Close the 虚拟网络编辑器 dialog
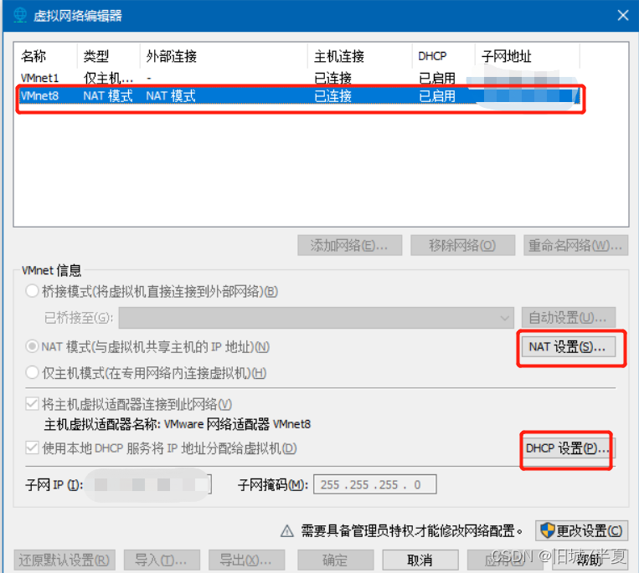This screenshot has width=639, height=573. pyautogui.click(x=622, y=15)
